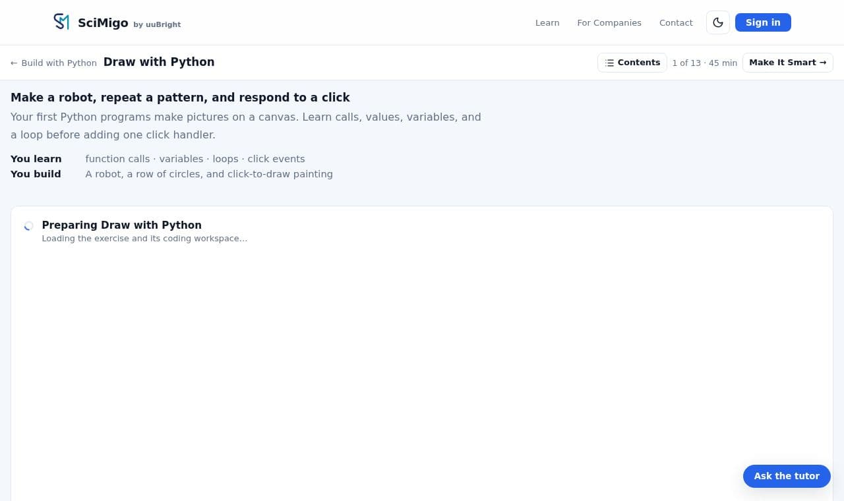
Task: Click "A robot, a row of circles" line
Action: [x=209, y=174]
